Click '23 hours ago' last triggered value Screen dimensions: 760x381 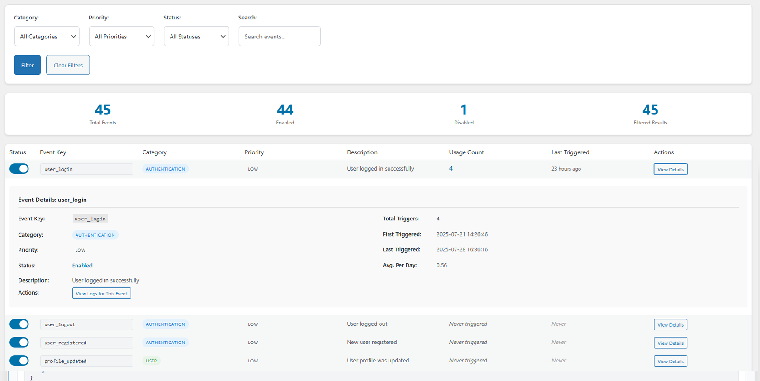(x=566, y=169)
